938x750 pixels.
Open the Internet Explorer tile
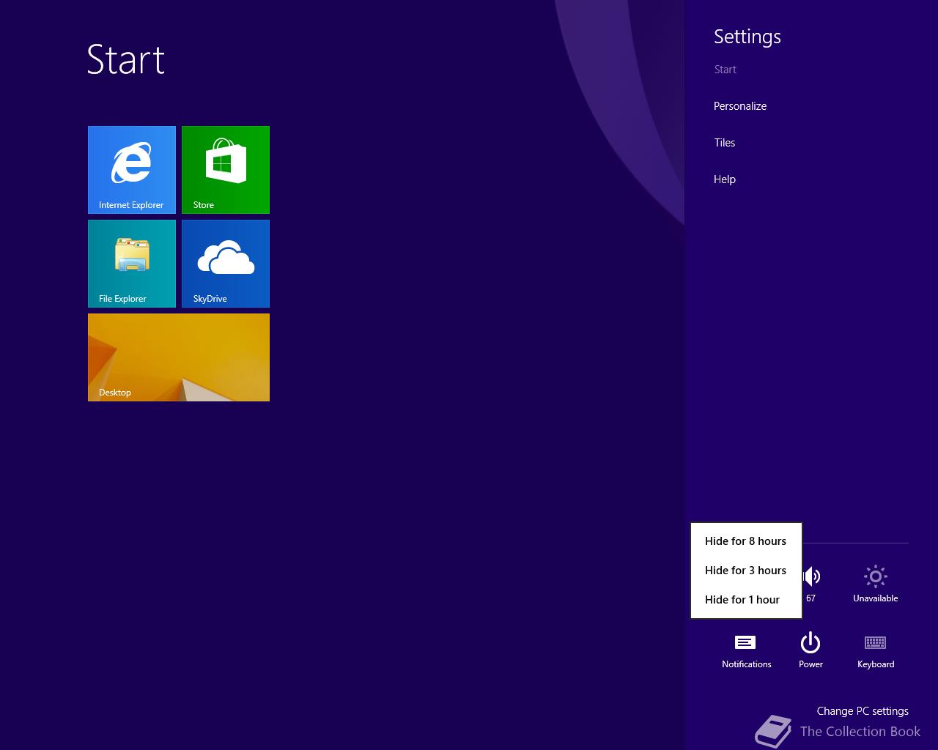pyautogui.click(x=132, y=170)
